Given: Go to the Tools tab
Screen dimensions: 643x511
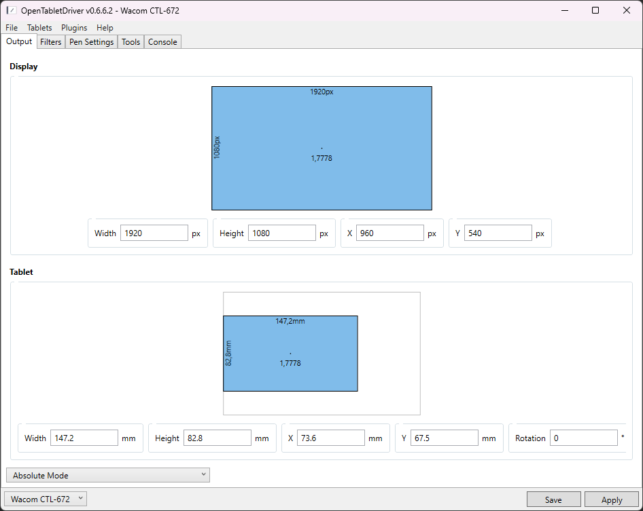Looking at the screenshot, I should coord(131,42).
